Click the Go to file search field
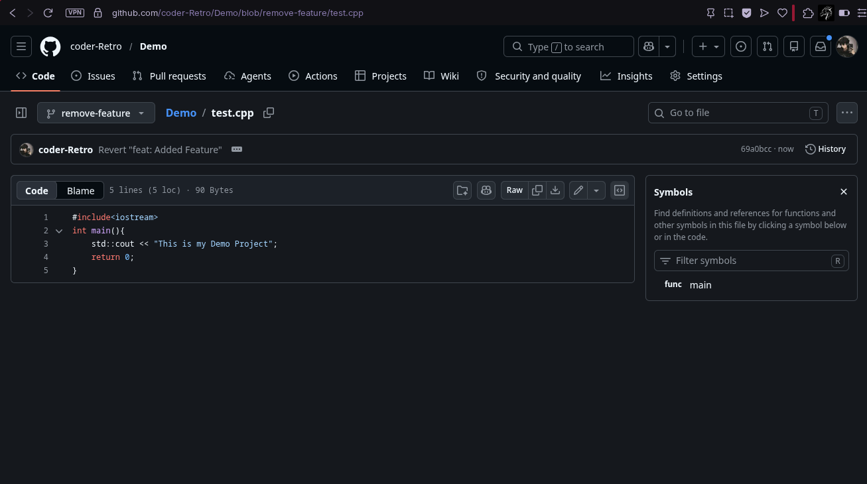867x484 pixels. coord(738,113)
